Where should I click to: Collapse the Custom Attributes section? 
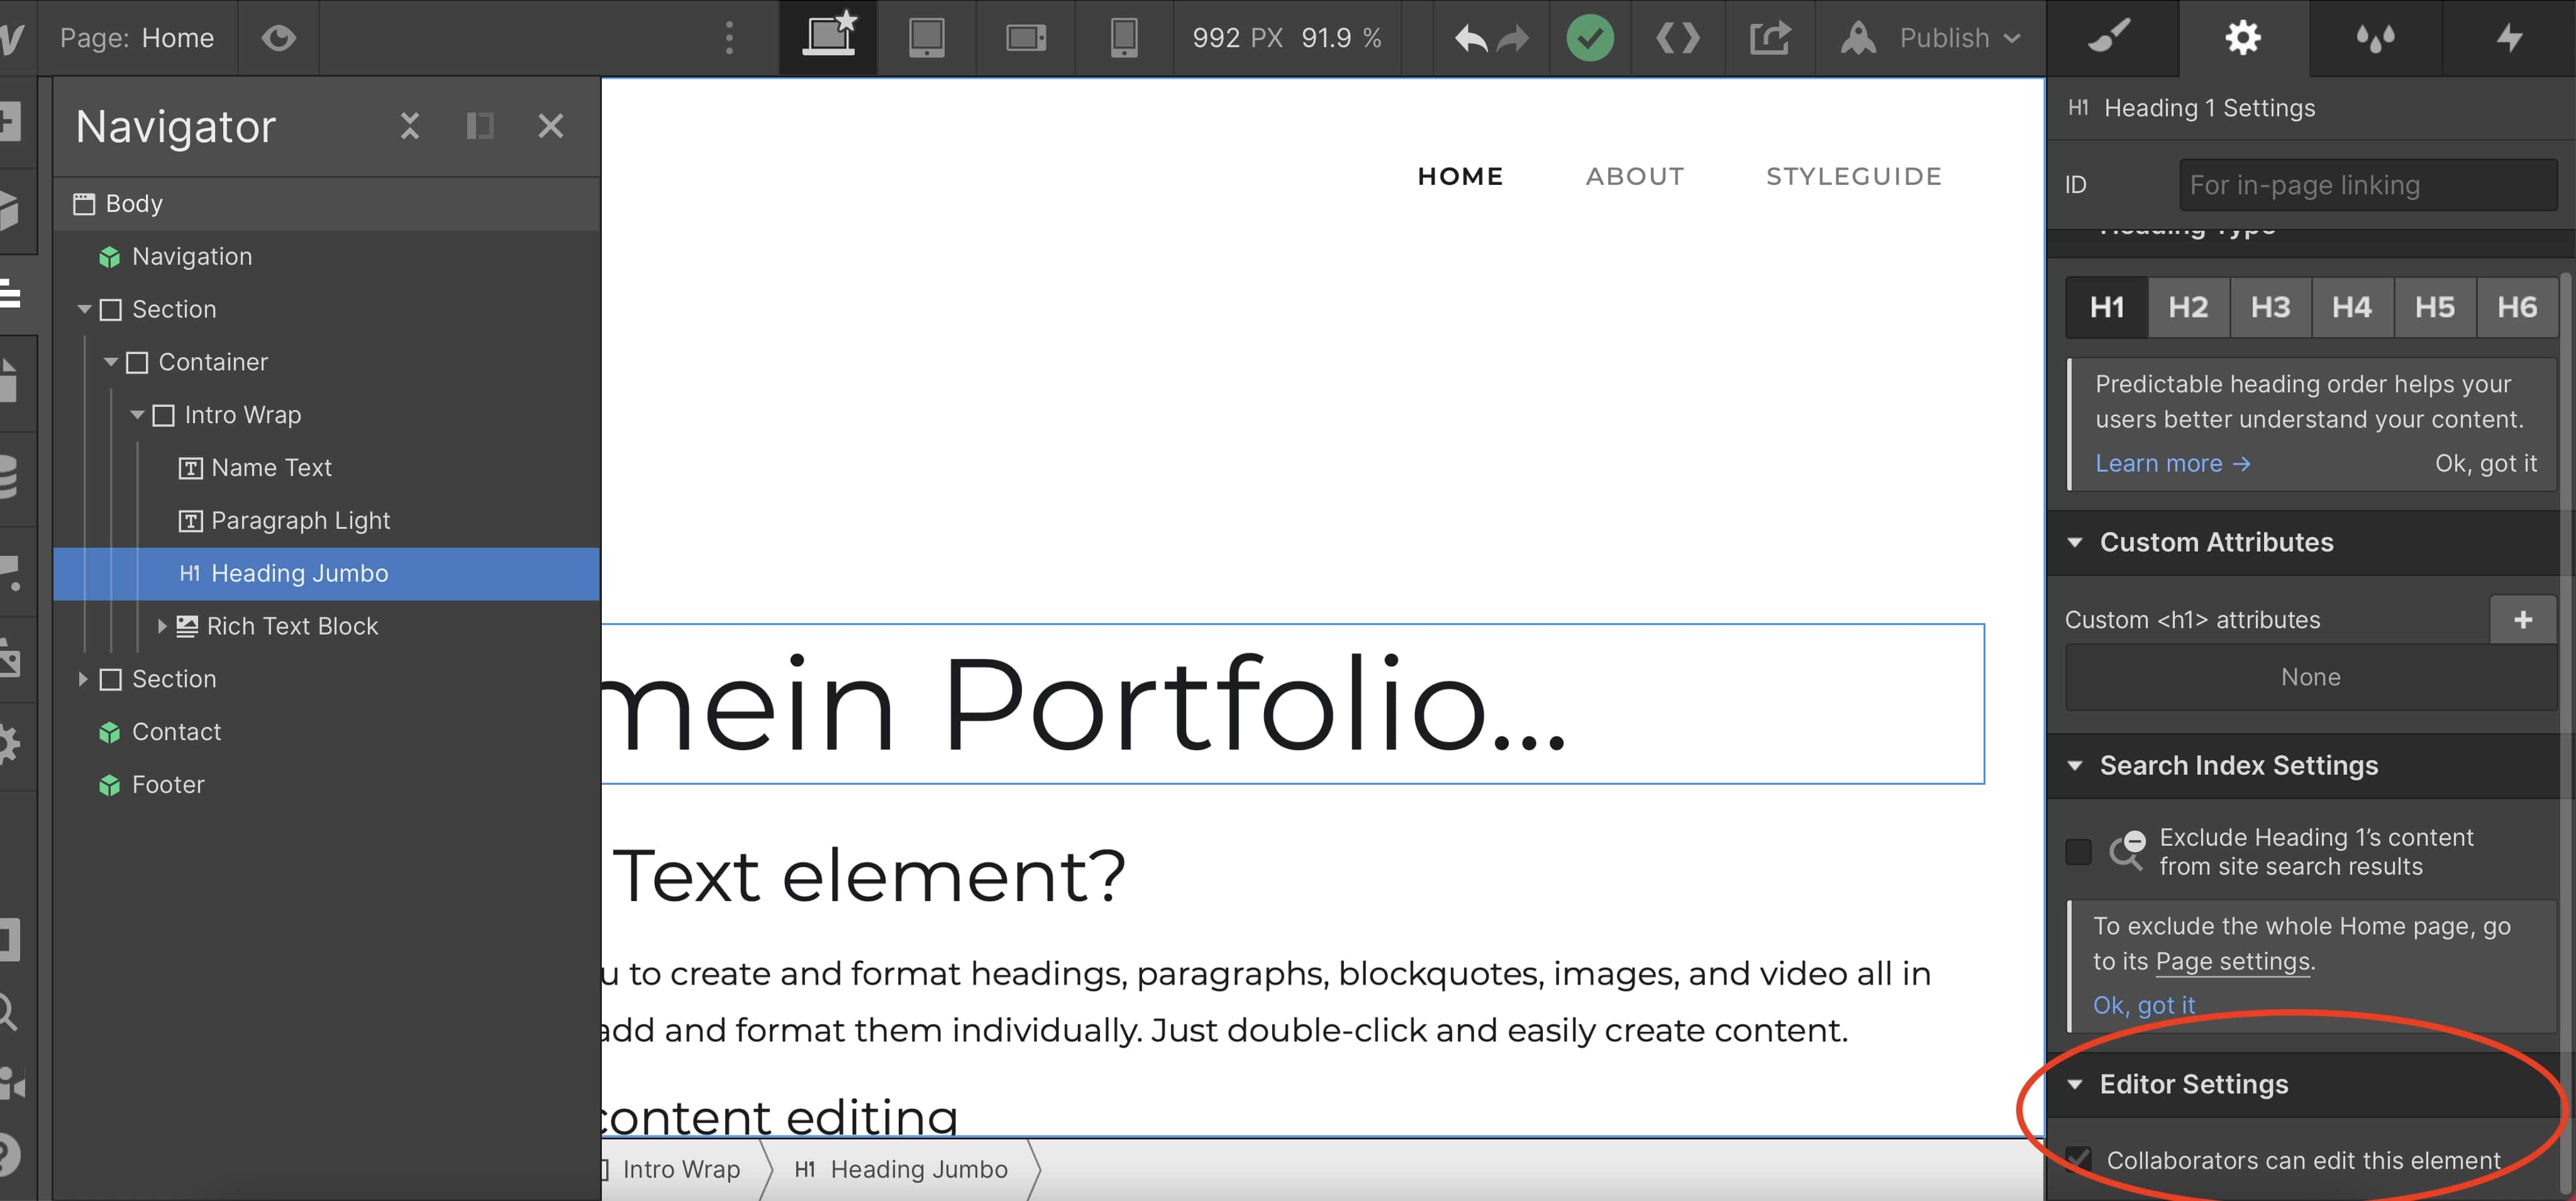pos(2075,542)
